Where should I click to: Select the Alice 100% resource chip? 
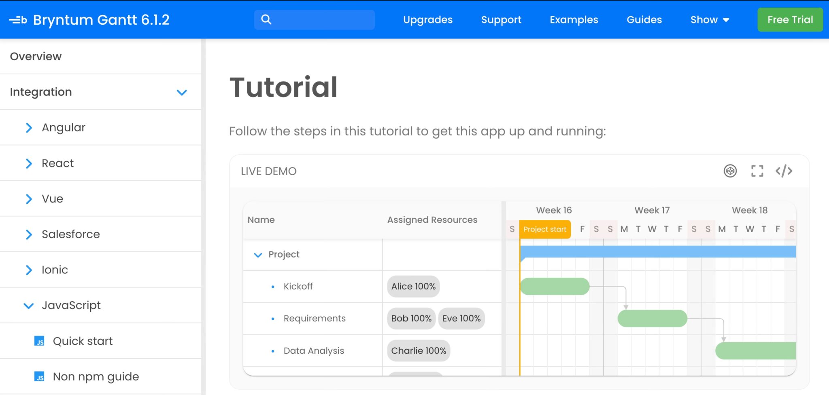pos(413,286)
